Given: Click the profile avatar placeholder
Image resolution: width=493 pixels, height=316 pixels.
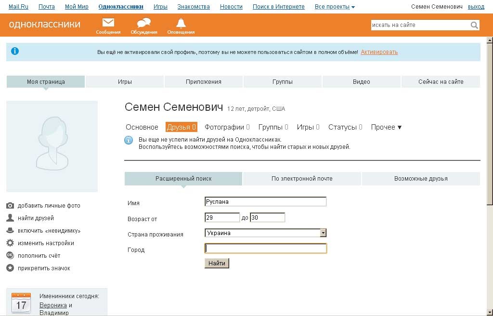Looking at the screenshot, I should (52, 146).
